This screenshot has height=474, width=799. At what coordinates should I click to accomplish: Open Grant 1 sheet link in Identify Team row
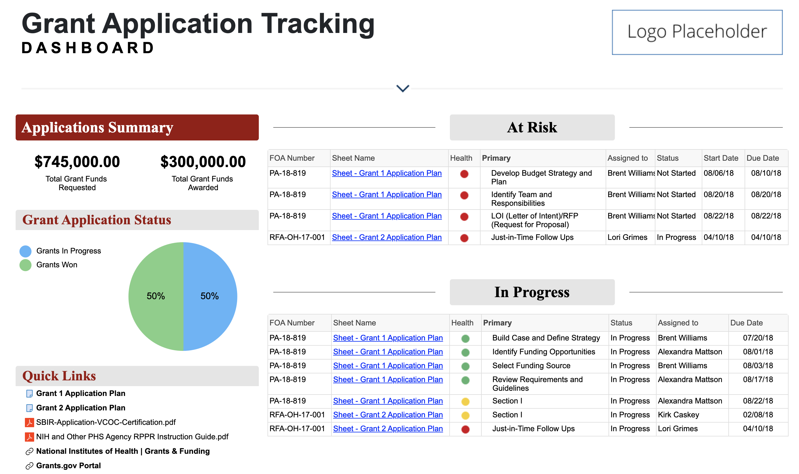pos(386,195)
